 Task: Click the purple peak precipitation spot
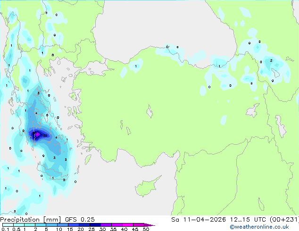(x=37, y=134)
